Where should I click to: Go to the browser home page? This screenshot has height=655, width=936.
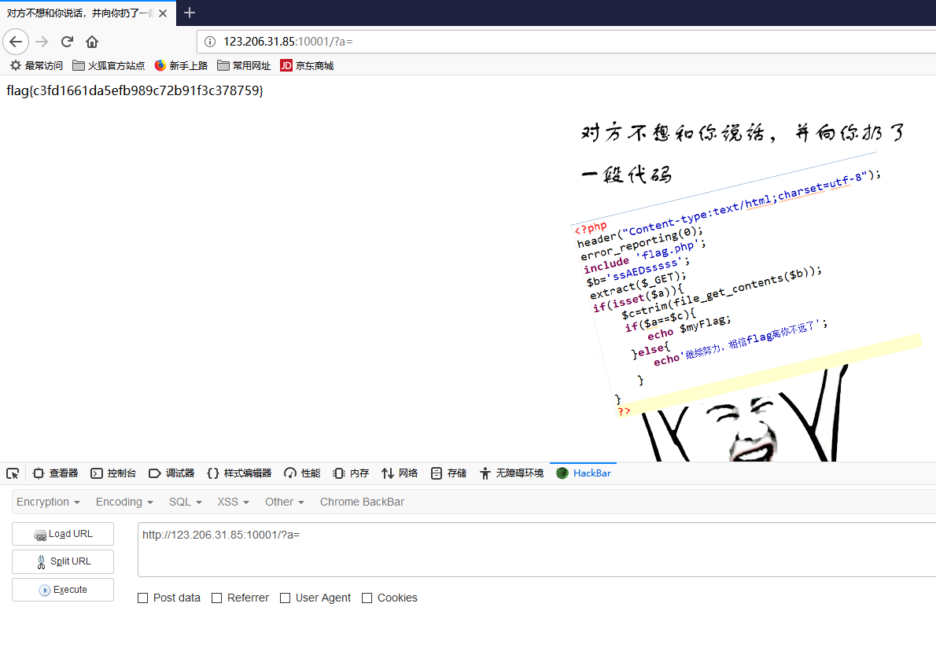tap(92, 42)
